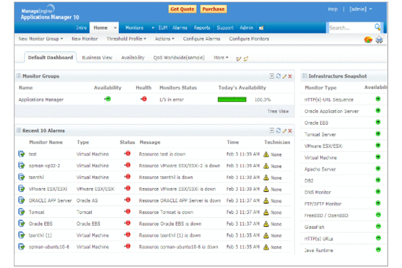Click the availability indicator for Apache Server
Viewport: 402px width, 268px height.
[x=378, y=168]
